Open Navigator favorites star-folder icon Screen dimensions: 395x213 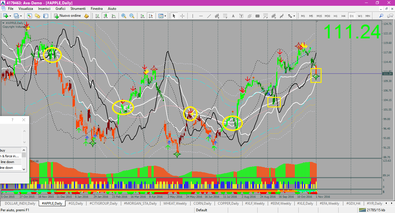pyautogui.click(x=37, y=16)
